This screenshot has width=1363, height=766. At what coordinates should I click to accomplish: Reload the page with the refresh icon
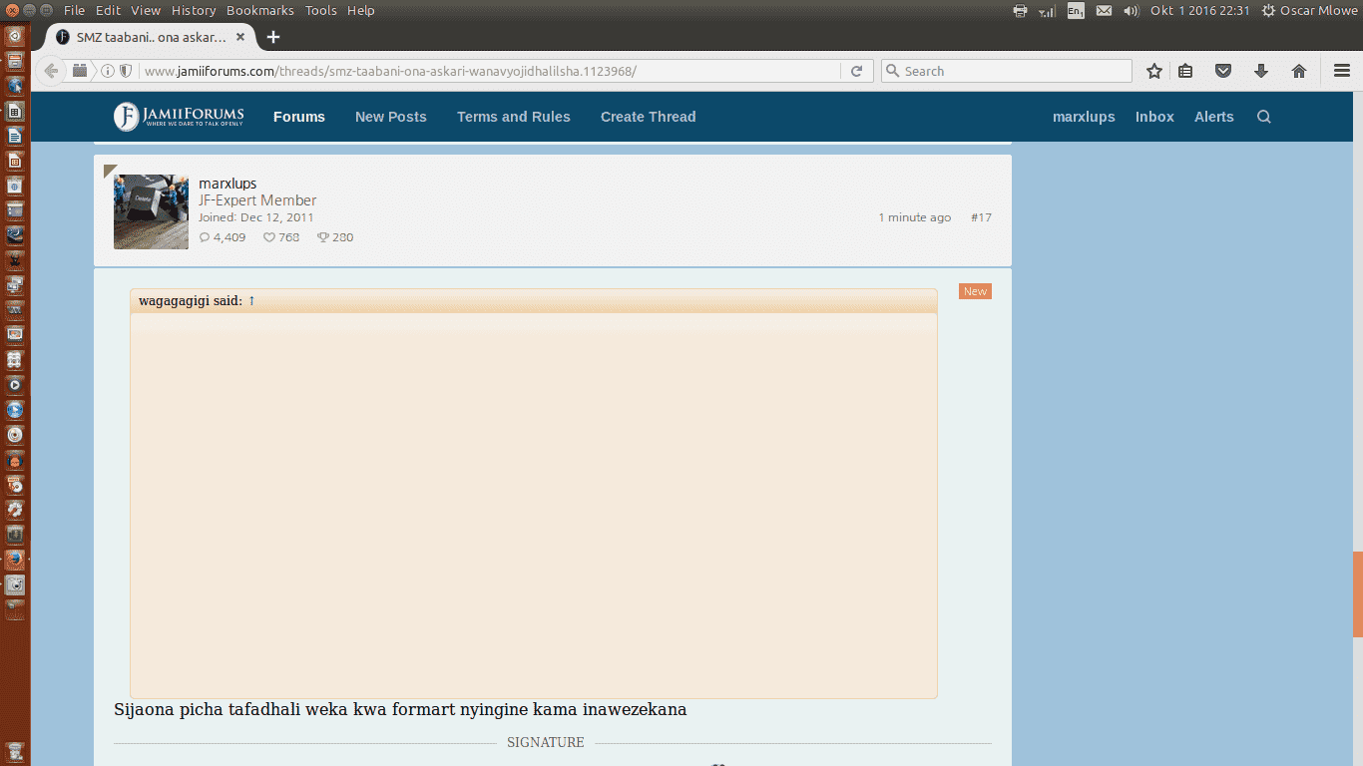click(855, 71)
